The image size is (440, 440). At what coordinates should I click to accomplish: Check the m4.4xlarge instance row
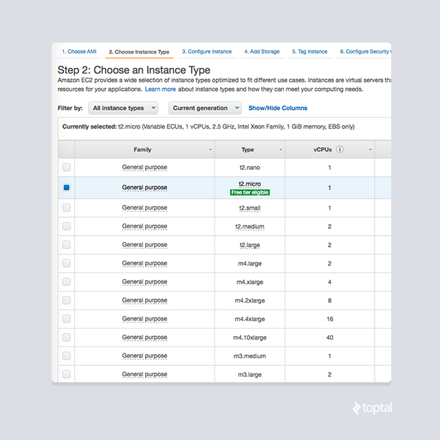click(x=67, y=319)
